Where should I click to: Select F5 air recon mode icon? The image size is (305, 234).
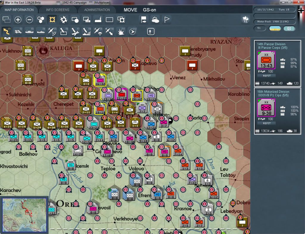point(52,31)
